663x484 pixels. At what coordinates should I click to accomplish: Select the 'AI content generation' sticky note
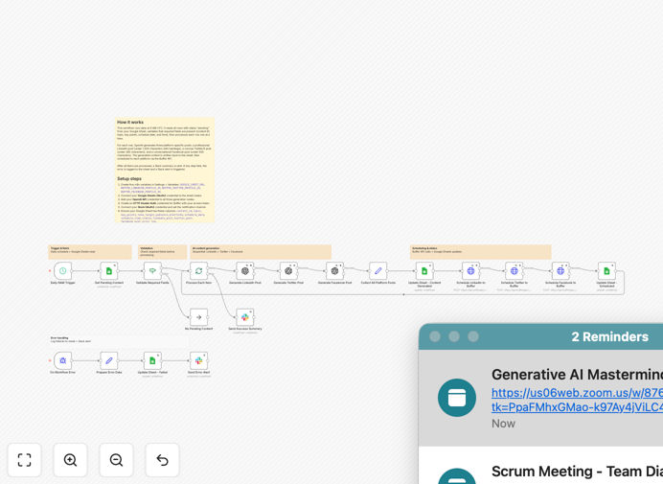[x=261, y=252]
